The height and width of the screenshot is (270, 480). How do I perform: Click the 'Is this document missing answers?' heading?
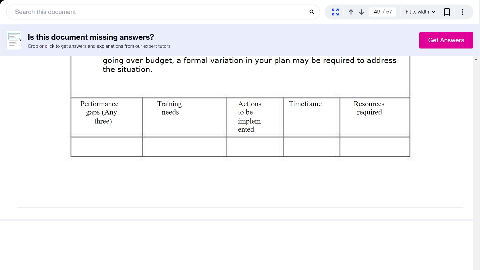click(91, 37)
